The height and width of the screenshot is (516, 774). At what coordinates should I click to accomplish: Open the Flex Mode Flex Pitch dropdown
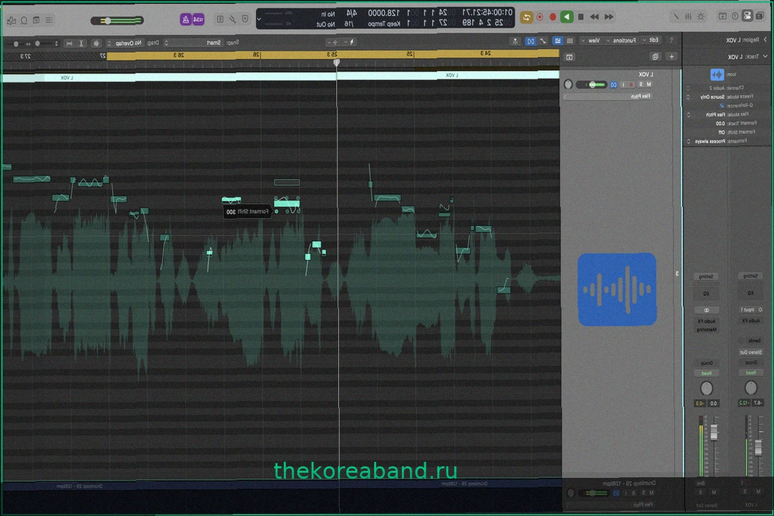pyautogui.click(x=706, y=115)
